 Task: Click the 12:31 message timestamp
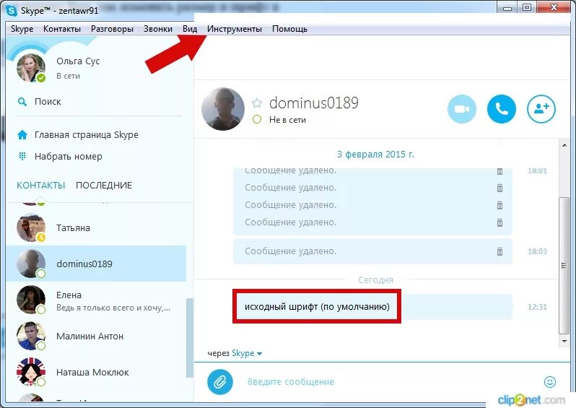(537, 307)
